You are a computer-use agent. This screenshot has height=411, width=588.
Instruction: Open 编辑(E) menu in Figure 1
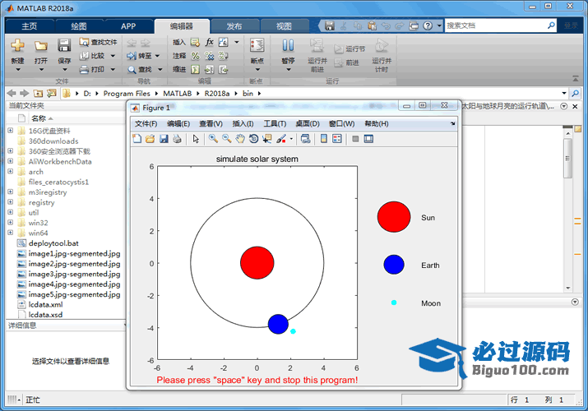click(178, 123)
